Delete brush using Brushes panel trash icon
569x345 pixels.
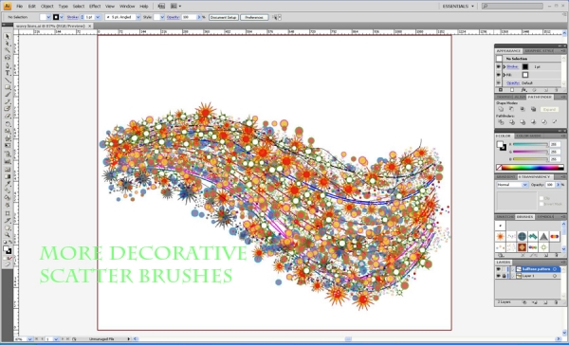pyautogui.click(x=557, y=255)
